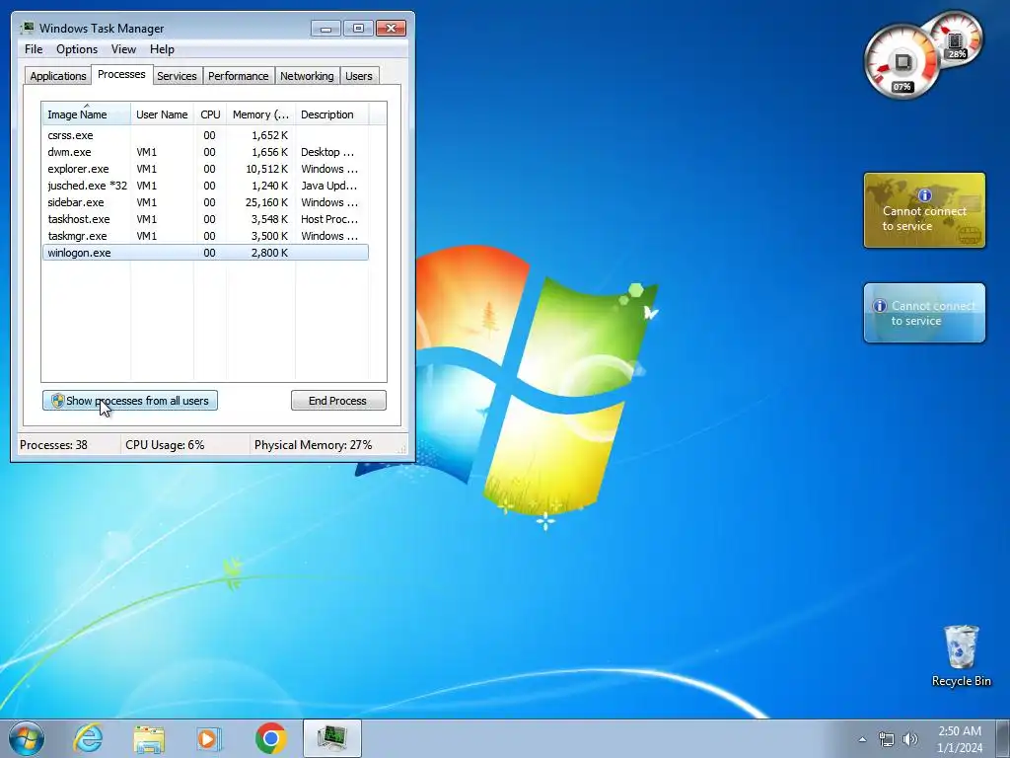Image resolution: width=1010 pixels, height=758 pixels.
Task: Select the jusched.exe *32 process
Action: (205, 186)
